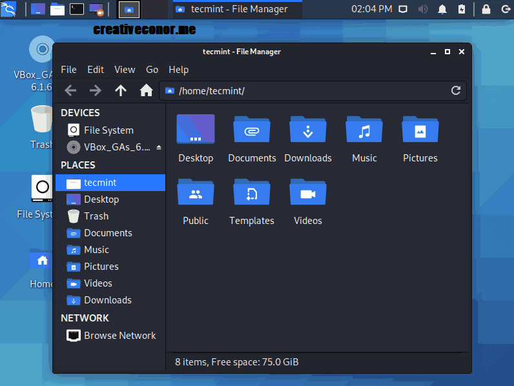Click the 'Templates' folder name label
The image size is (514, 386).
point(252,221)
